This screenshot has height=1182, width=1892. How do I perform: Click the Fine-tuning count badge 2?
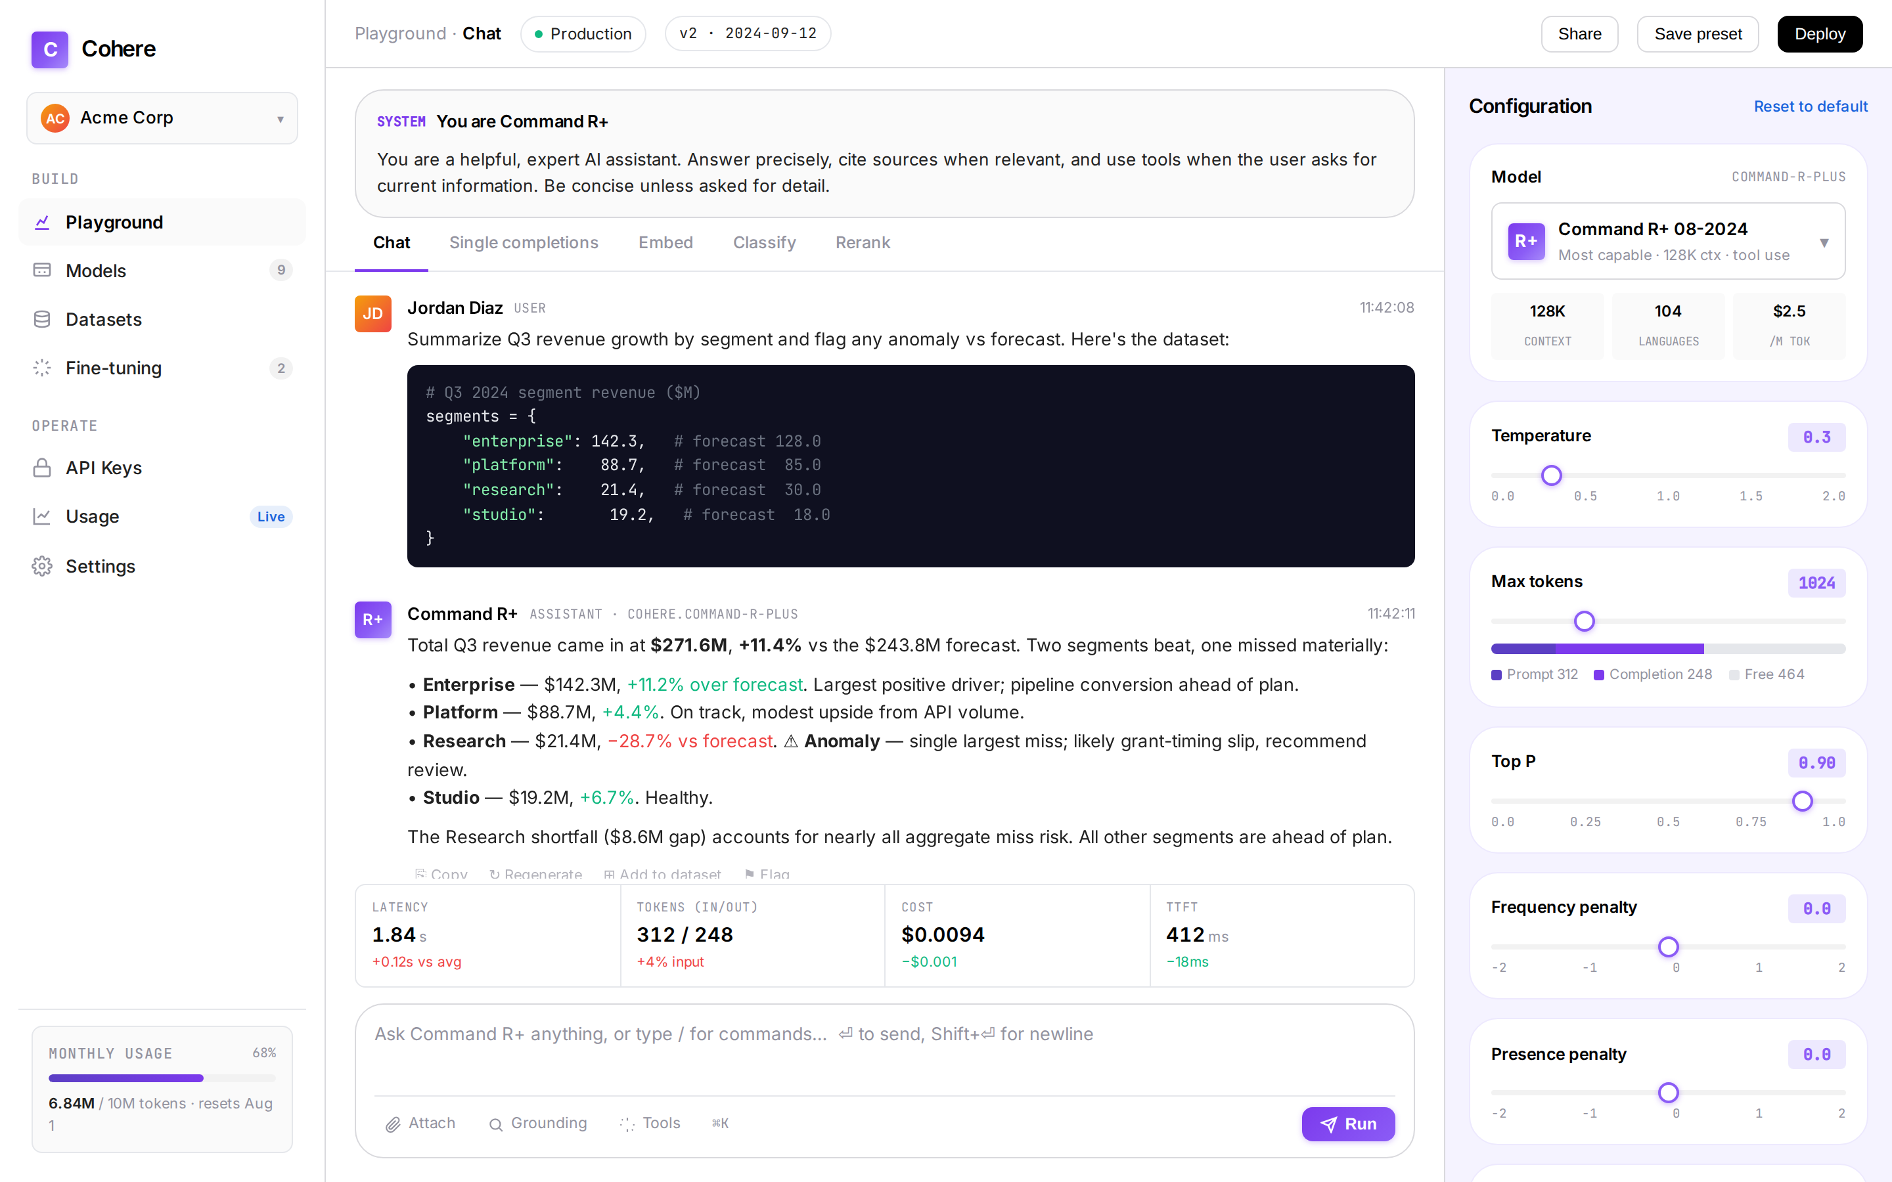tap(281, 368)
